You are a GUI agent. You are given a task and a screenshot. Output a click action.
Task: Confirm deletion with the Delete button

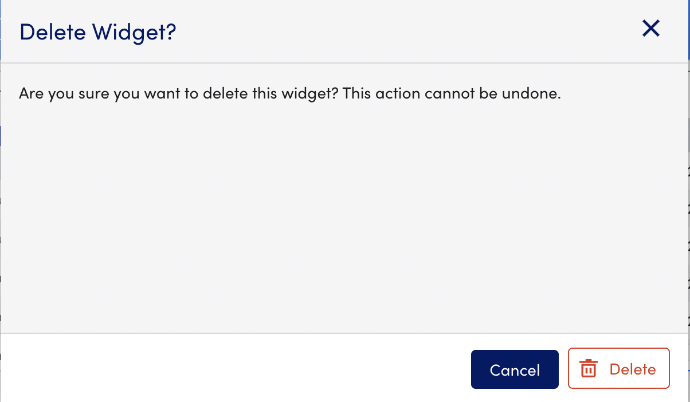click(618, 368)
